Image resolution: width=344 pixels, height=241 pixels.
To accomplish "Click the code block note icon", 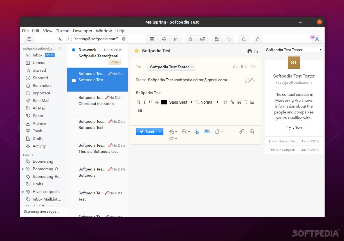I will tap(246, 102).
